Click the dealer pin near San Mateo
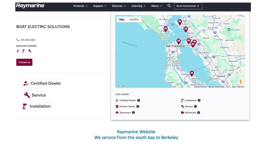This screenshot has width=260, height=146. coord(192,73)
